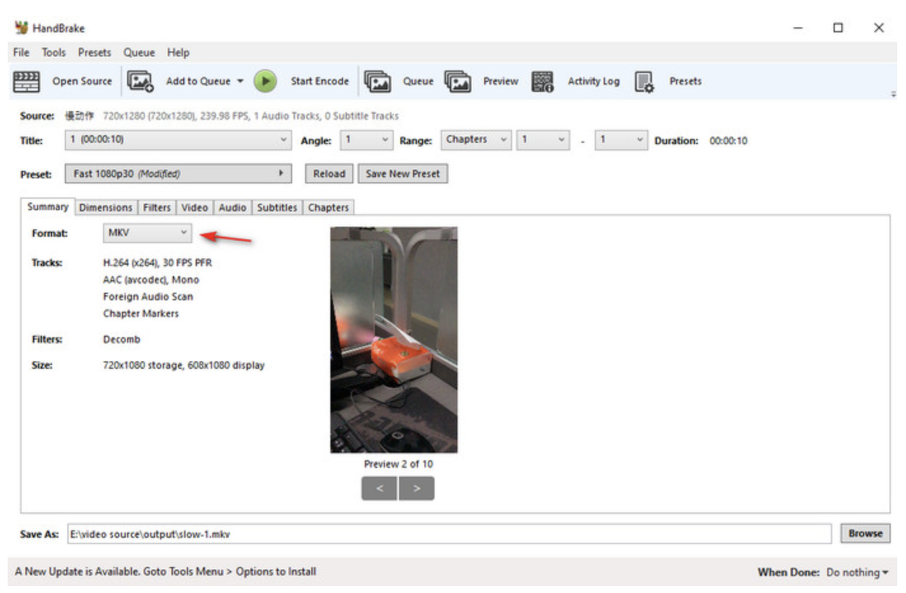
Task: Click the Start Encode label
Action: (320, 81)
